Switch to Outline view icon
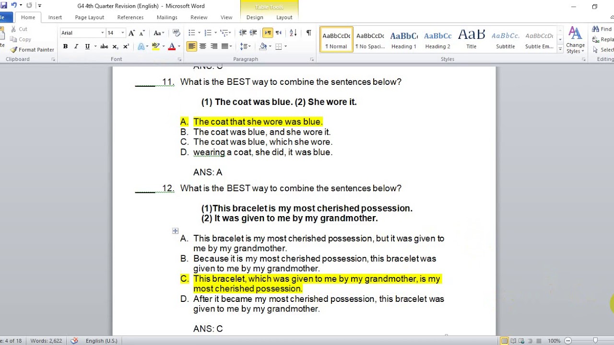This screenshot has height=345, width=614. (531, 341)
